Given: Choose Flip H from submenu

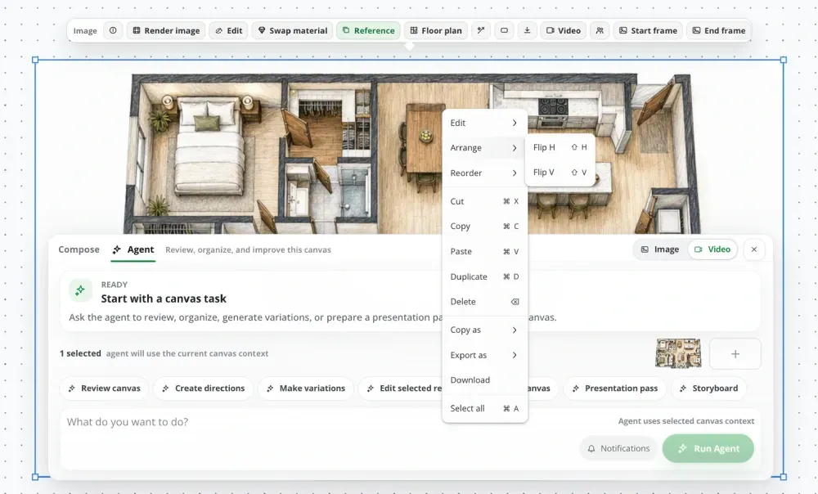Looking at the screenshot, I should 560,147.
